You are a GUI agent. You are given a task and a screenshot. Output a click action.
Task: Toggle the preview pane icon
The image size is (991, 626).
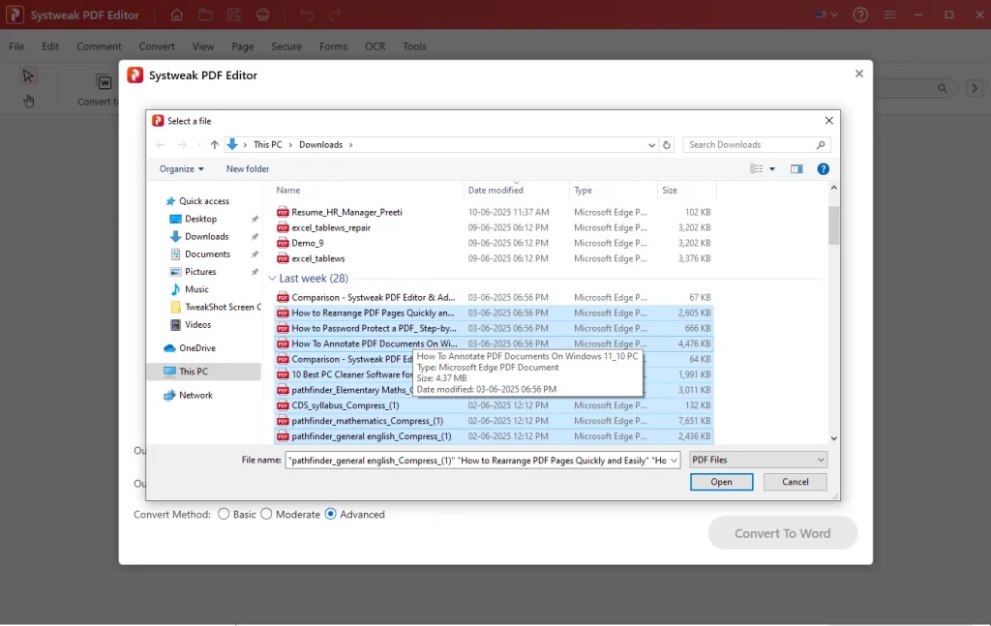(796, 168)
